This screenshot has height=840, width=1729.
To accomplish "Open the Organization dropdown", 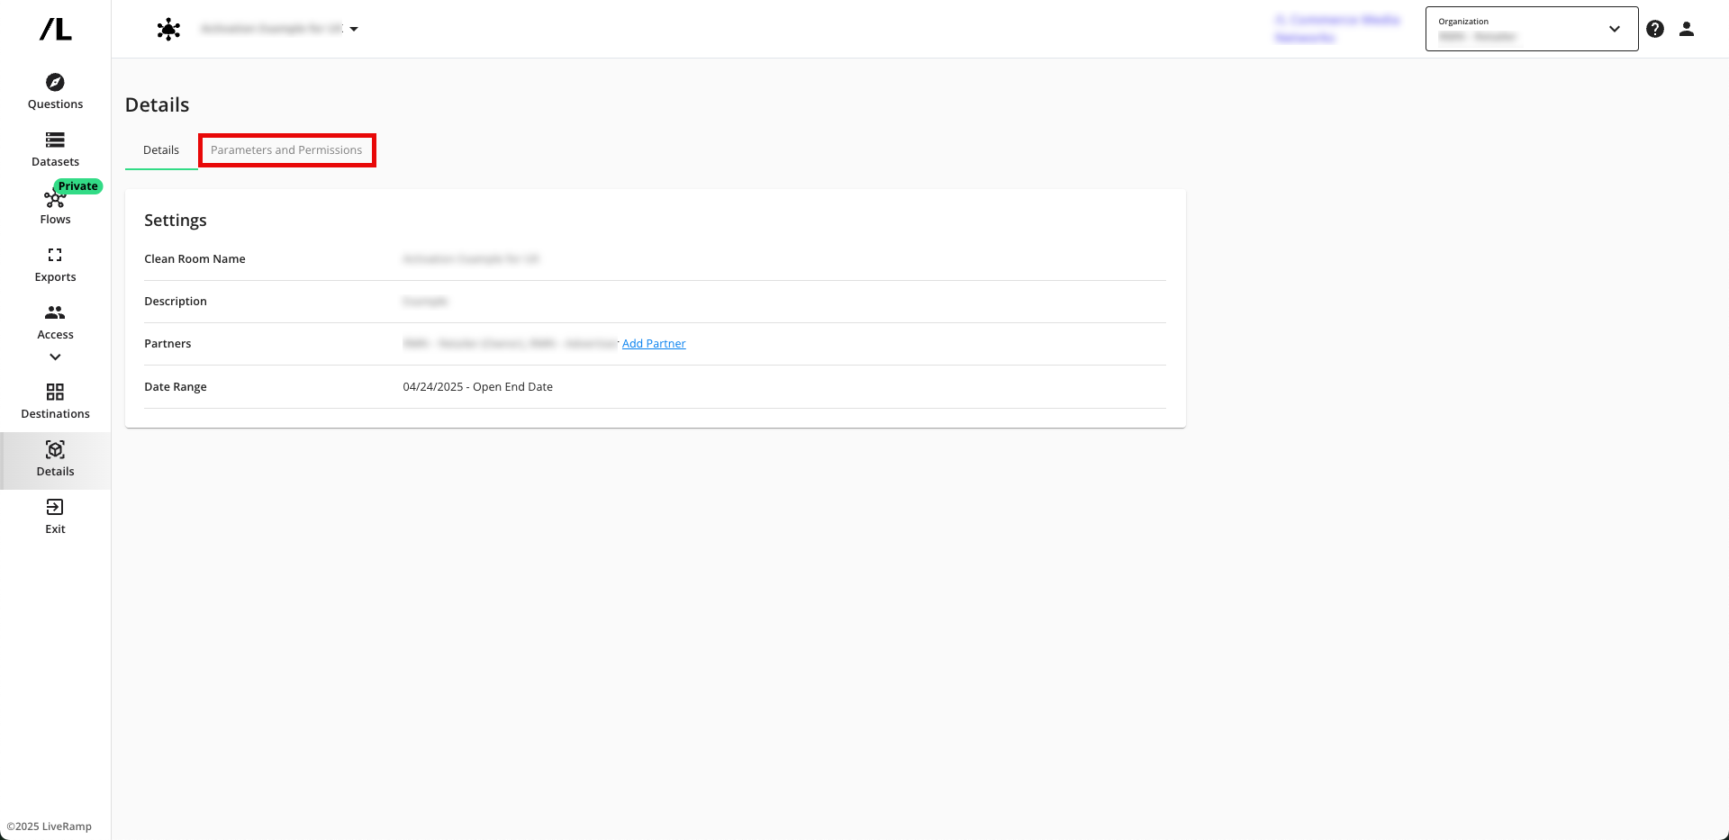I will click(1531, 30).
